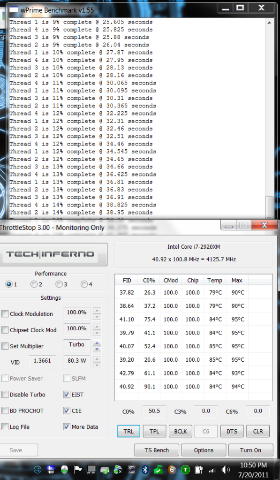Click the Max column header
Image resolution: width=280 pixels, height=480 pixels.
point(237,280)
